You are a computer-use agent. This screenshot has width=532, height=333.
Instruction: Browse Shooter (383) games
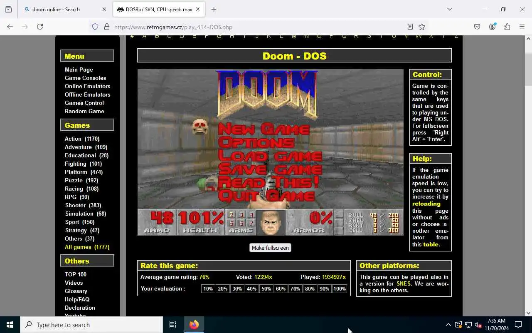coord(83,205)
